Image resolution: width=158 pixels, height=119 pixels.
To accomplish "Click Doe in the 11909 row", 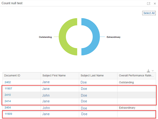I will click(x=84, y=114).
